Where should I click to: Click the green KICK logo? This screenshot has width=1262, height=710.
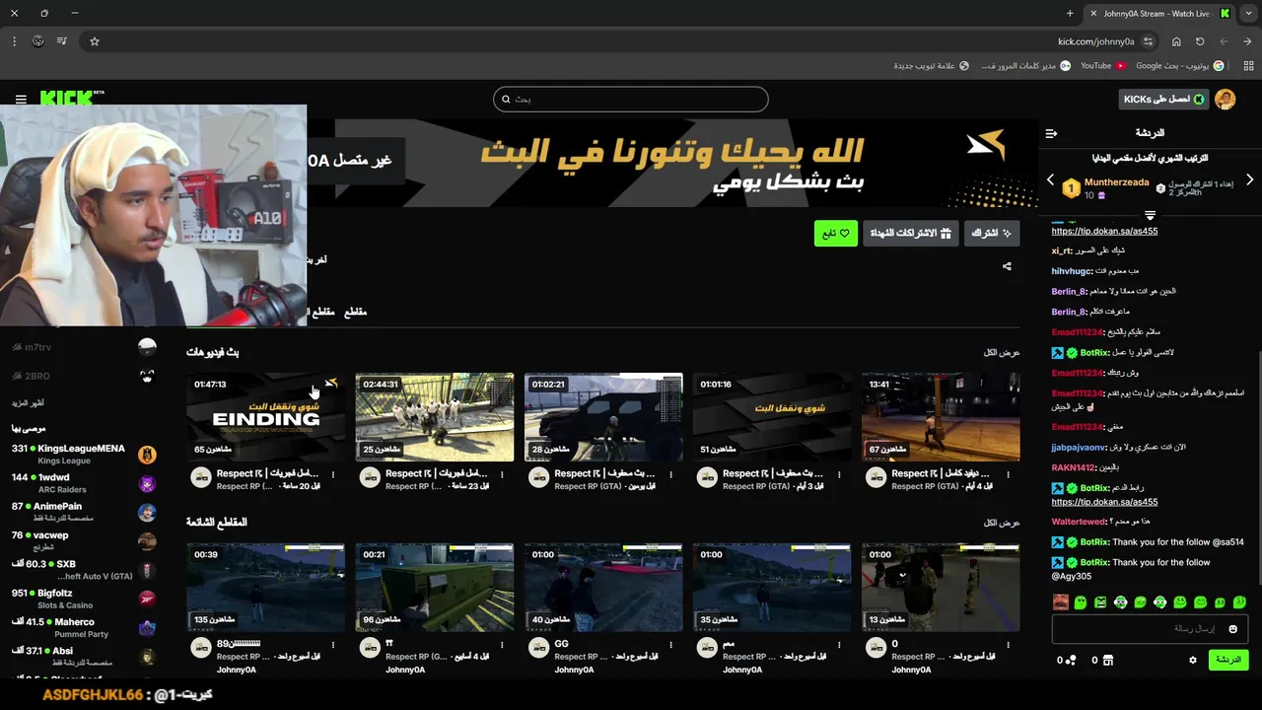click(67, 99)
